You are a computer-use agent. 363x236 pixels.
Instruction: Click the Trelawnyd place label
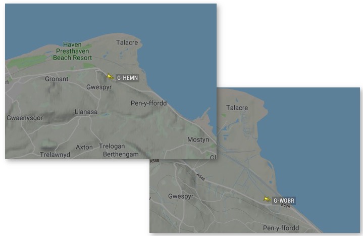click(x=55, y=155)
